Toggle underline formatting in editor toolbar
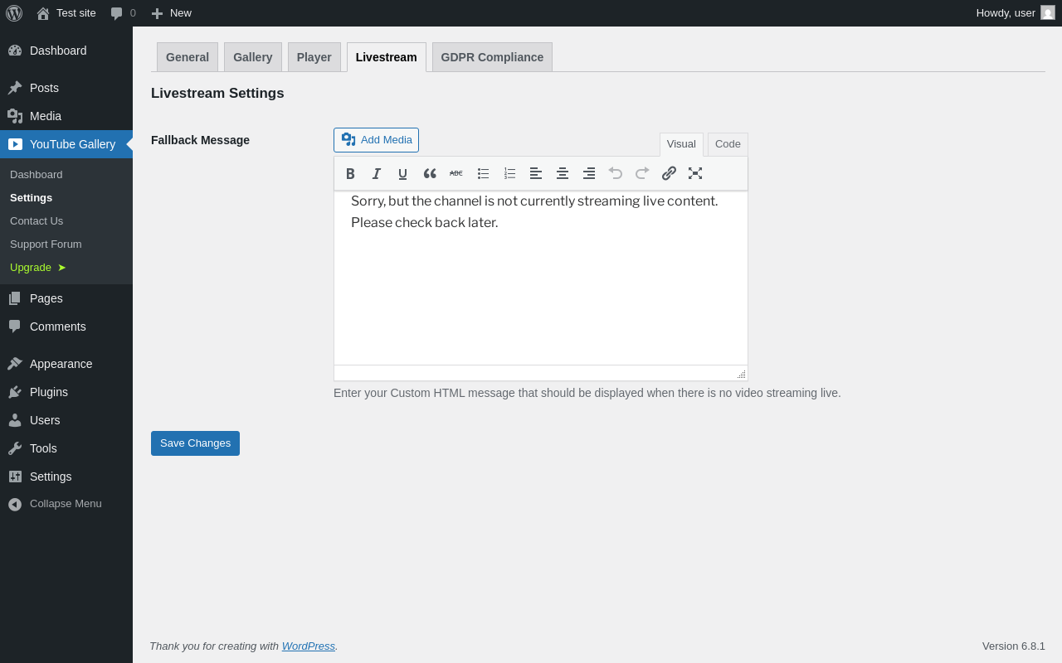This screenshot has height=663, width=1062. (x=403, y=173)
